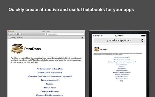Image resolution: width=155 pixels, height=97 pixels.
Task: Click the bookmark icon in Help Center
Action: [82, 38]
